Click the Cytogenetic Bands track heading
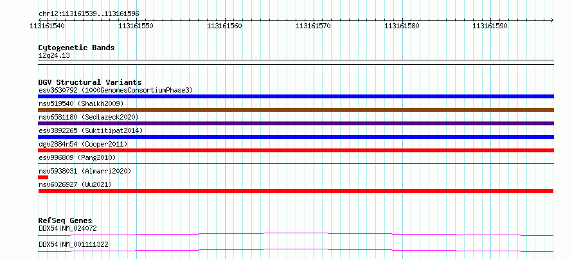The height and width of the screenshot is (259, 572). pos(76,48)
